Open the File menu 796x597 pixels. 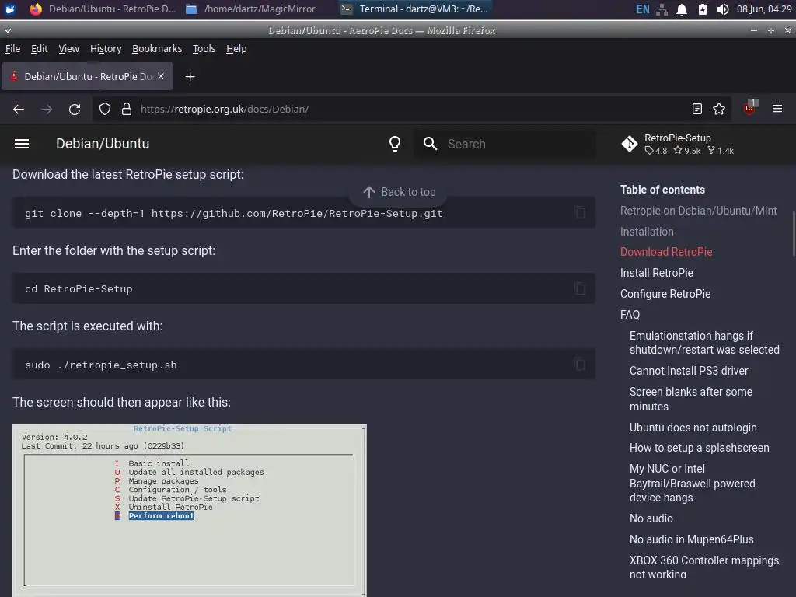coord(12,49)
